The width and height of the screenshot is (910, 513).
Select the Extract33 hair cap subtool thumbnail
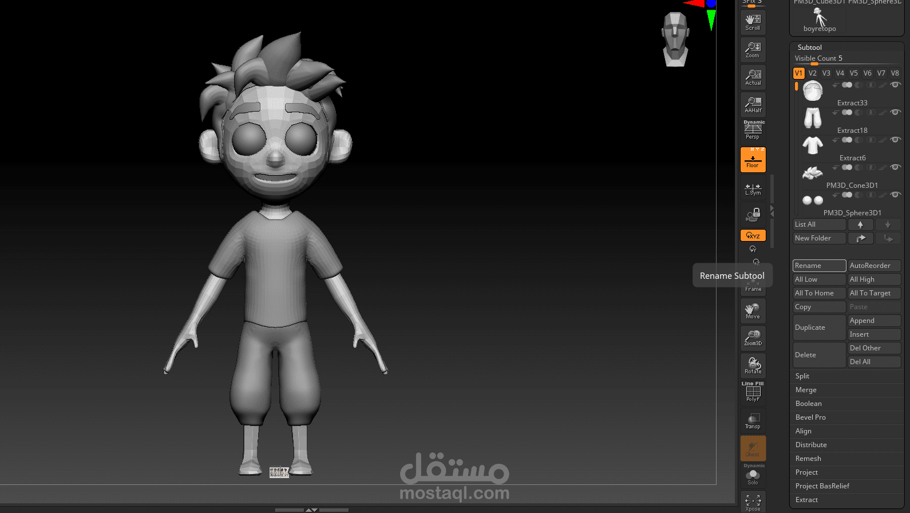pos(813,91)
